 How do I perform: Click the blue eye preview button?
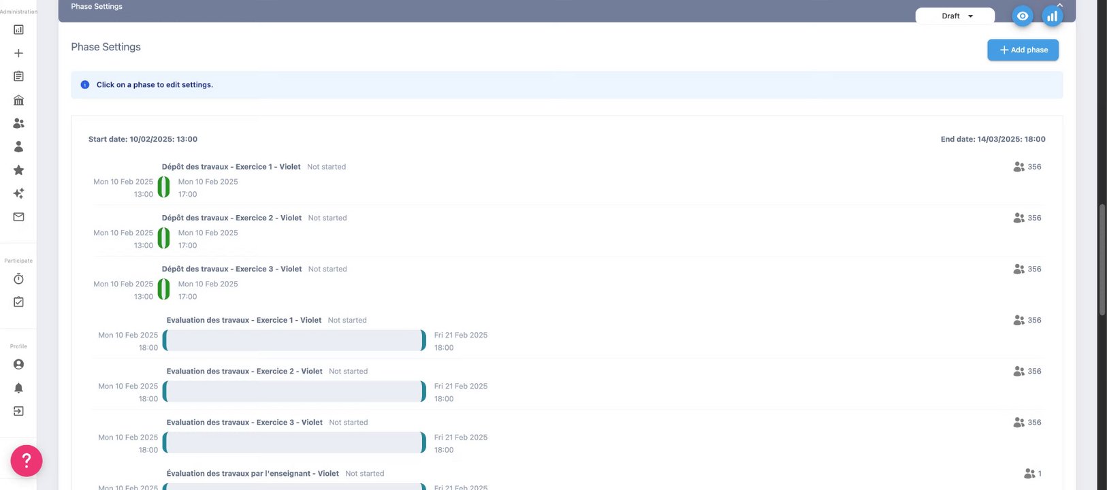coord(1022,16)
